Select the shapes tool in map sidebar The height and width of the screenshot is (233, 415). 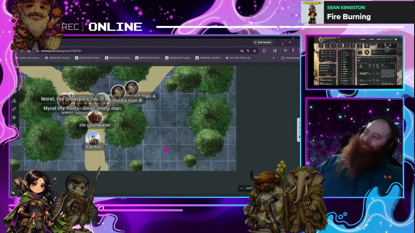[x=14, y=101]
